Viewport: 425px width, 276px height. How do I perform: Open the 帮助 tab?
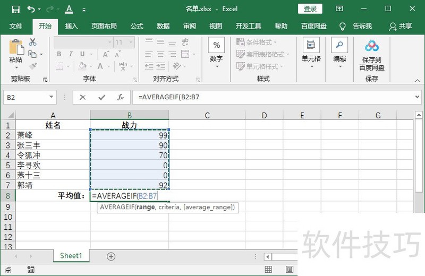[x=281, y=26]
